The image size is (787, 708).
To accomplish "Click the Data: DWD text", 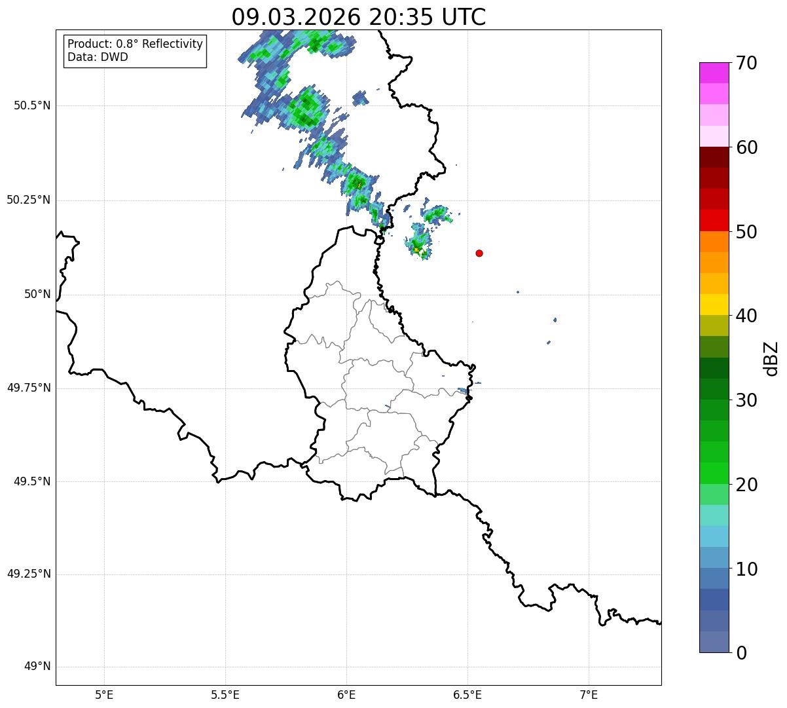I will point(98,57).
